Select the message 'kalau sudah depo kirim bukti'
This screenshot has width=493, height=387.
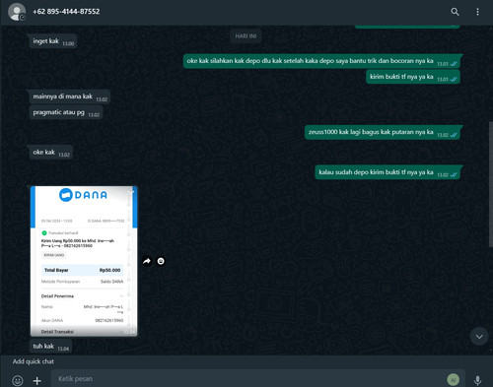[387, 172]
